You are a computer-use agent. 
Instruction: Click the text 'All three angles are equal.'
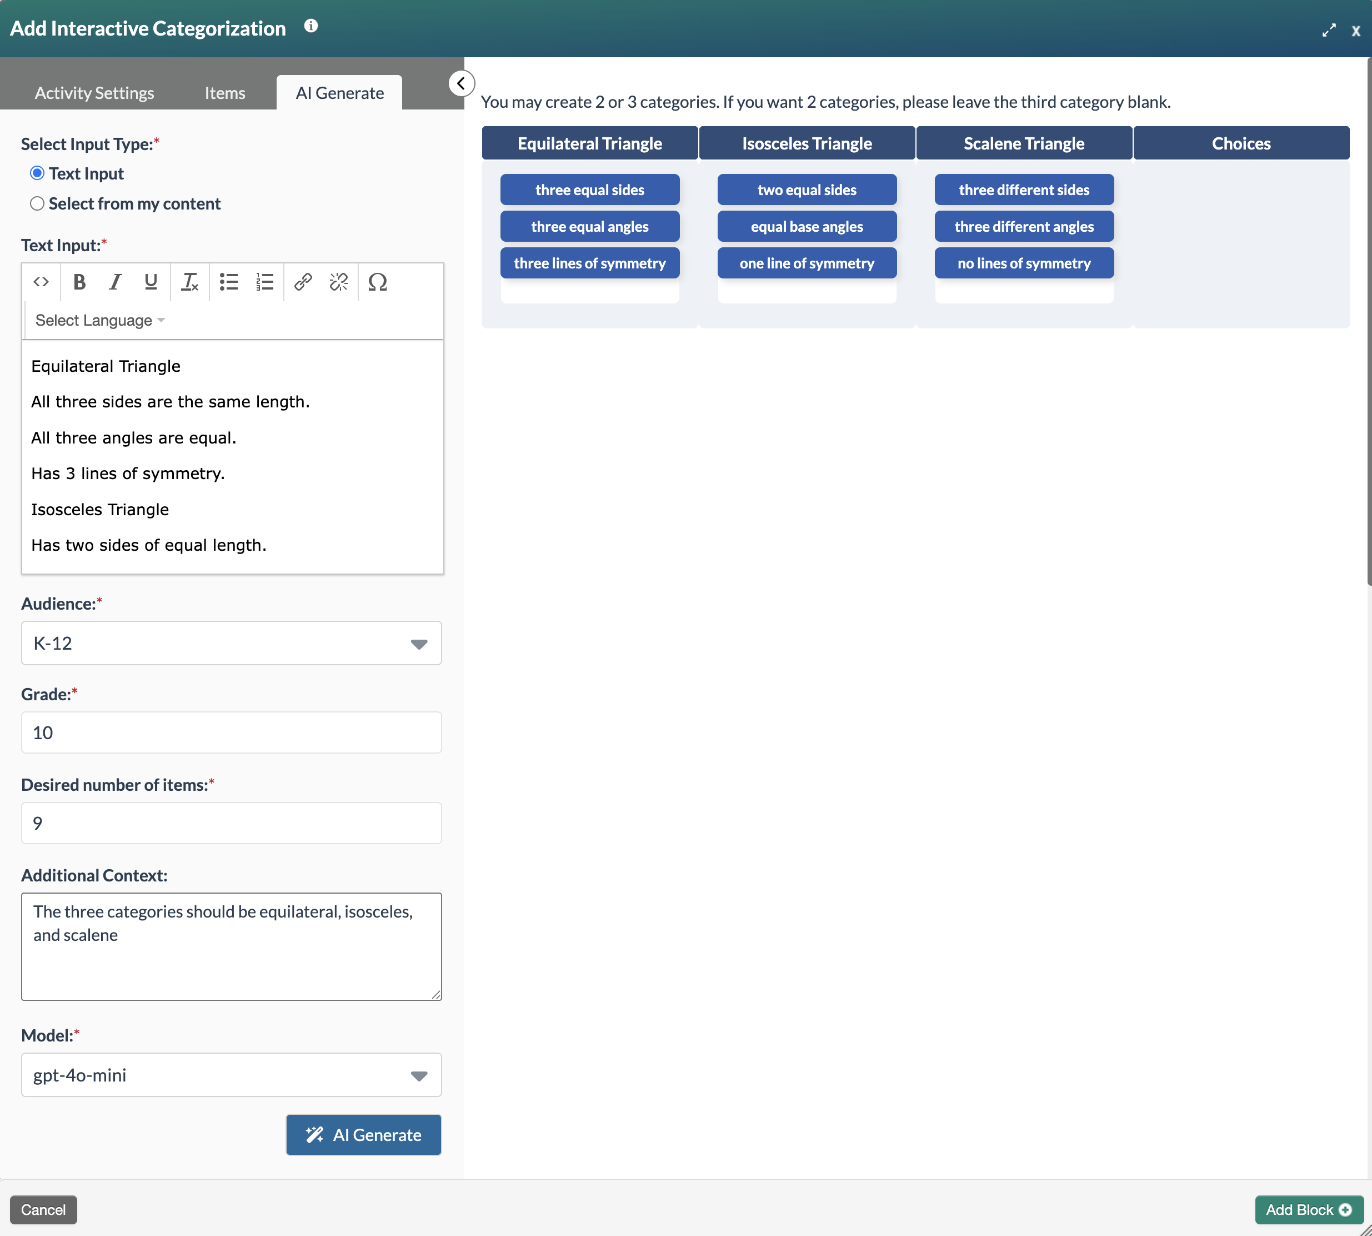(134, 437)
